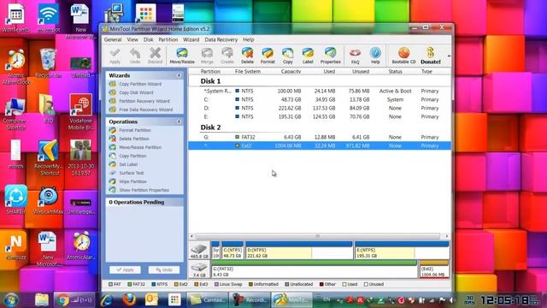Viewport: 547px width, 308px height.
Task: Launch Copy Partition Wizard
Action: pyautogui.click(x=140, y=84)
